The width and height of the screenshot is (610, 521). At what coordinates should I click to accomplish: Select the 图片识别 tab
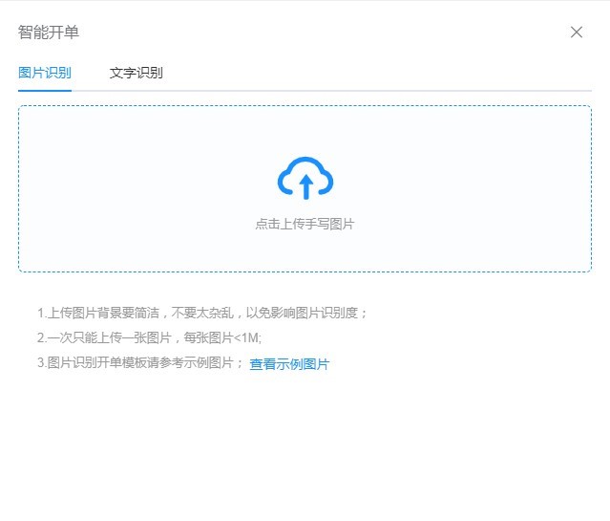[44, 73]
